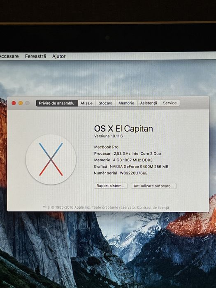
Task: Click the Versiune 10.11.6 text
Action: [108, 136]
